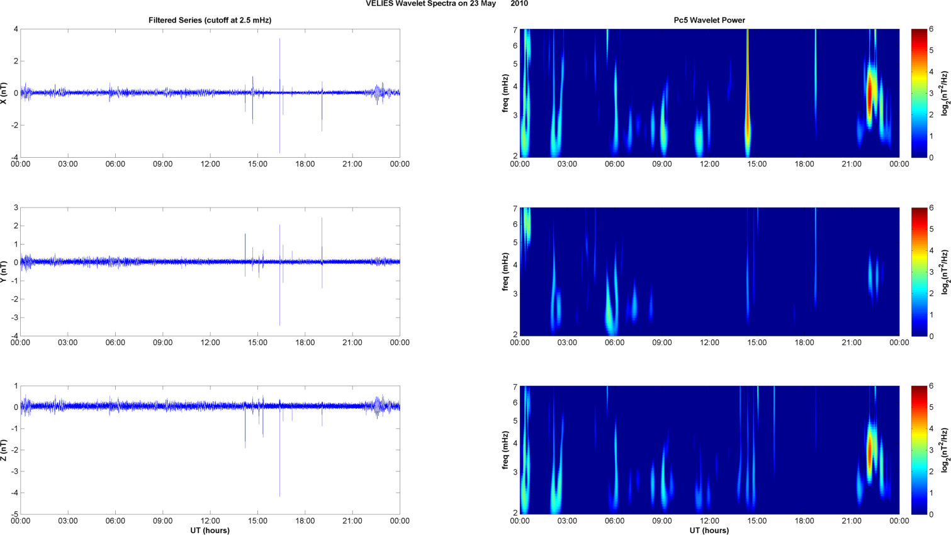
Task: Click freq (mHz) label of bottom spectrogram
Action: 505,450
